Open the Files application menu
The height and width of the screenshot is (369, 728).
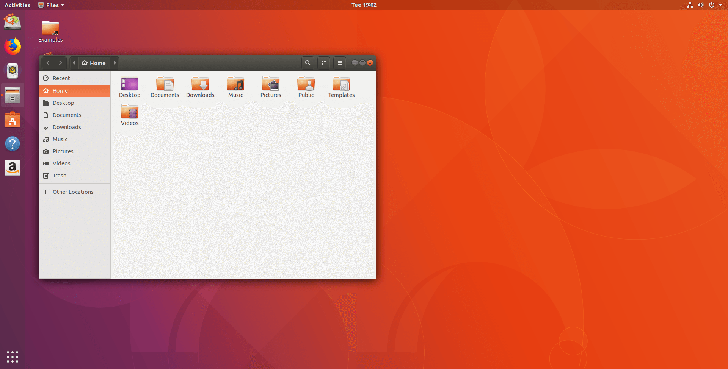click(52, 5)
